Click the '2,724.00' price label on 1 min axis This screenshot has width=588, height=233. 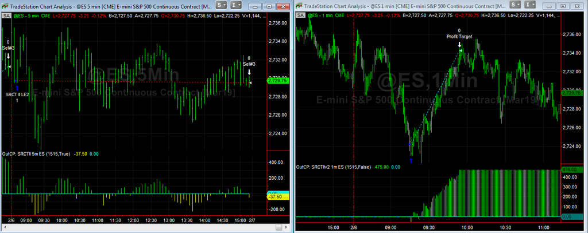point(571,146)
